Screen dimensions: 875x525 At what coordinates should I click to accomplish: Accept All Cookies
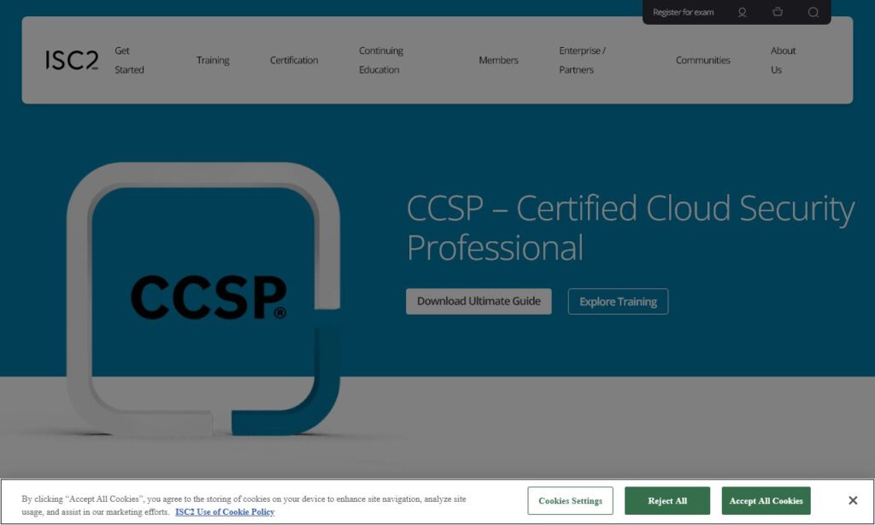pos(766,500)
